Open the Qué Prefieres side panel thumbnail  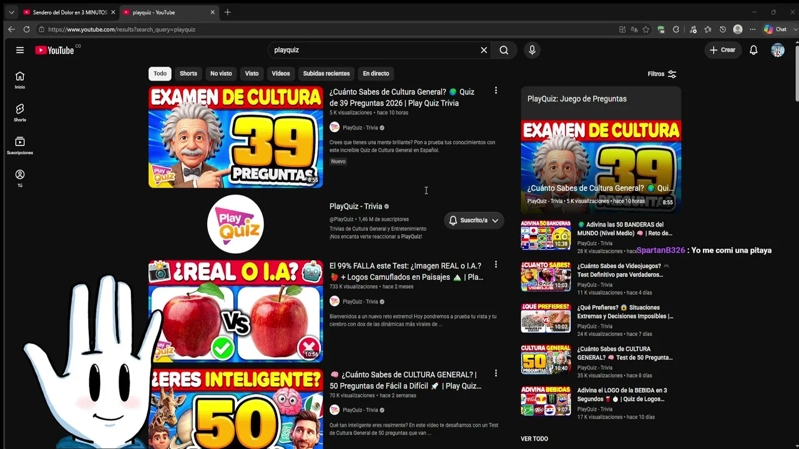(x=546, y=318)
